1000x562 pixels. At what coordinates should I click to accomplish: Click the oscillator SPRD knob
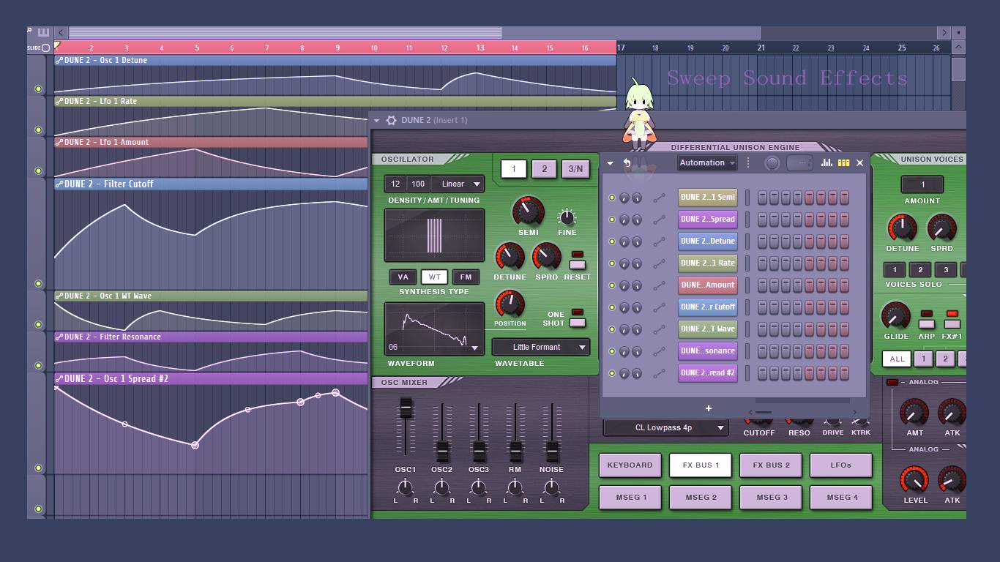coord(546,257)
